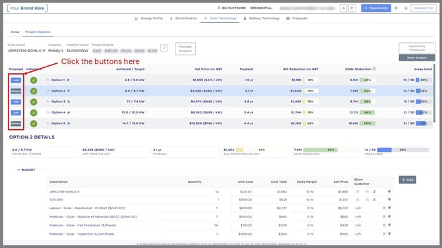Click the settings gear icon in header
442x248 pixels.
(x=396, y=8)
